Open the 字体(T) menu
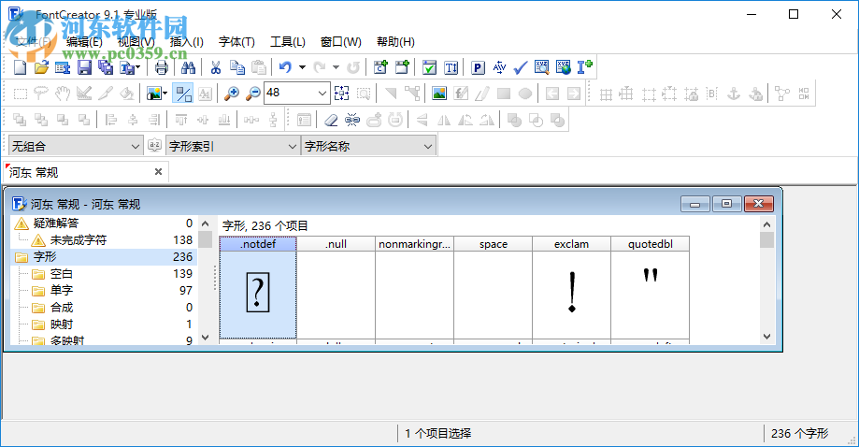The image size is (859, 447). 236,42
